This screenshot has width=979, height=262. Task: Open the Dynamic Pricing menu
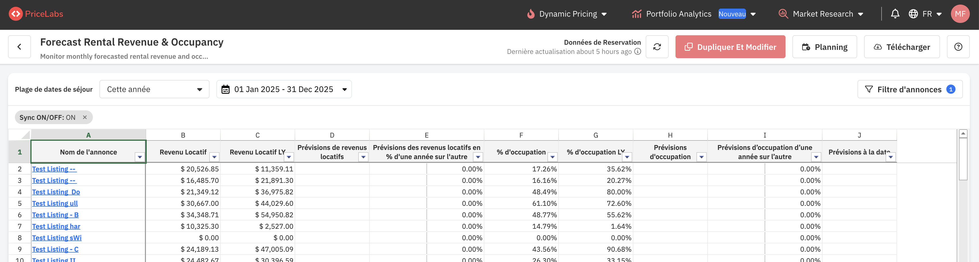567,14
